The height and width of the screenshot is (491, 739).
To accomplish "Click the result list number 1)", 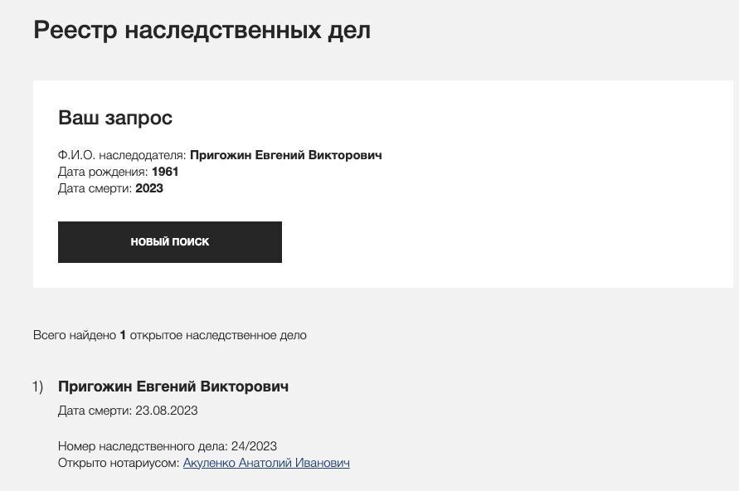I will [37, 386].
